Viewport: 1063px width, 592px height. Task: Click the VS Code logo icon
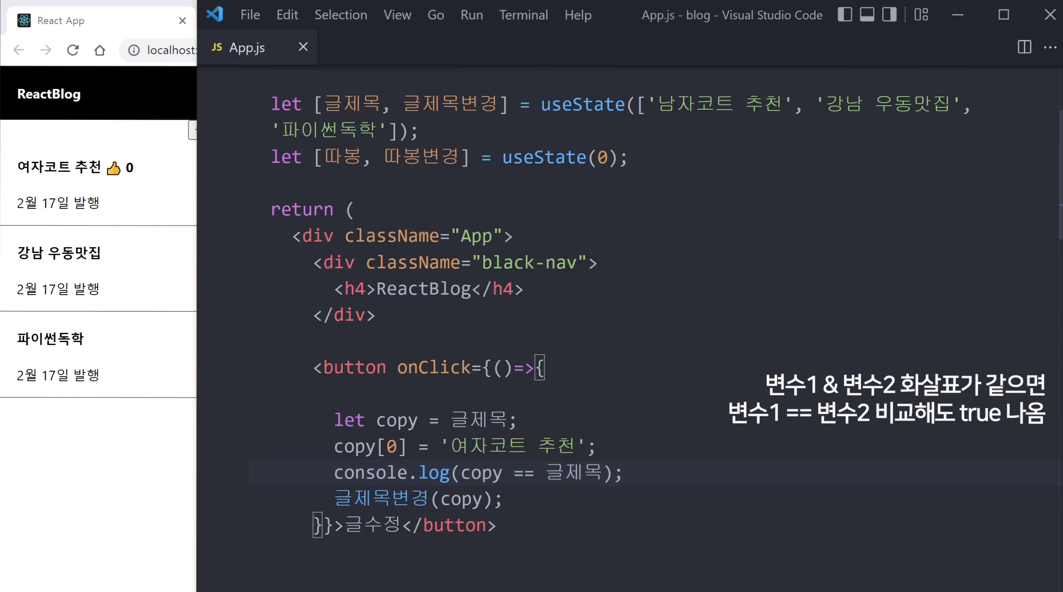click(x=215, y=14)
